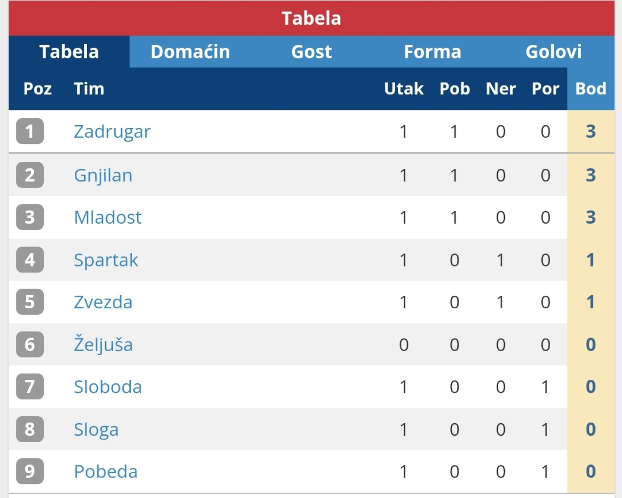
Task: Click the Bod column header
Action: click(590, 89)
